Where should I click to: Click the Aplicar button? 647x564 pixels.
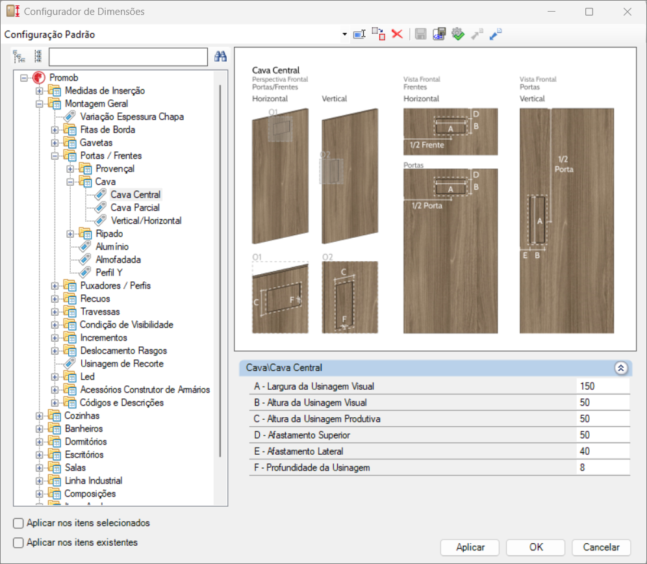[x=470, y=548]
